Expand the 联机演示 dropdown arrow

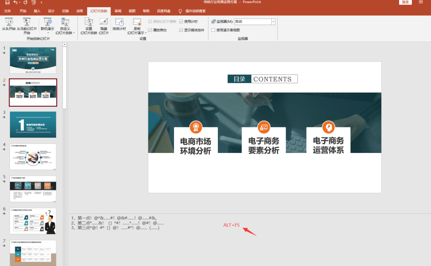click(48, 33)
